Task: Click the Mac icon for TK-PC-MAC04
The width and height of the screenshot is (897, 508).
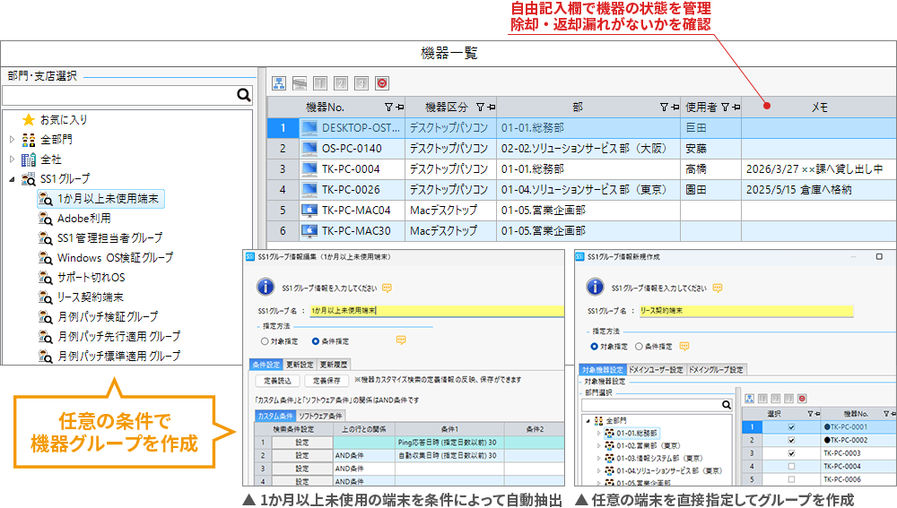Action: click(x=309, y=210)
